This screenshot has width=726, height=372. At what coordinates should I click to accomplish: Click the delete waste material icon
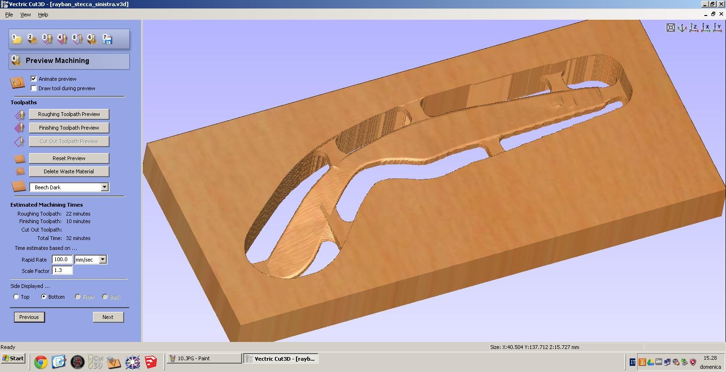pos(20,171)
